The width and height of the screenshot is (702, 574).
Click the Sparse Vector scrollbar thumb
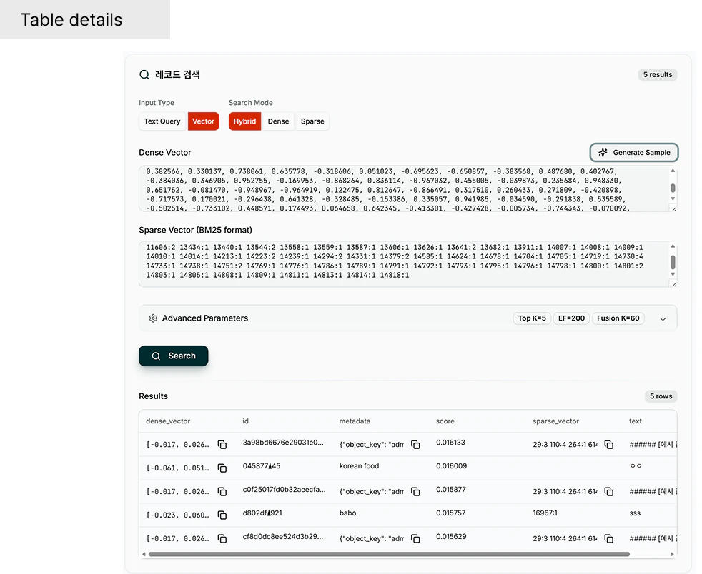pyautogui.click(x=673, y=262)
